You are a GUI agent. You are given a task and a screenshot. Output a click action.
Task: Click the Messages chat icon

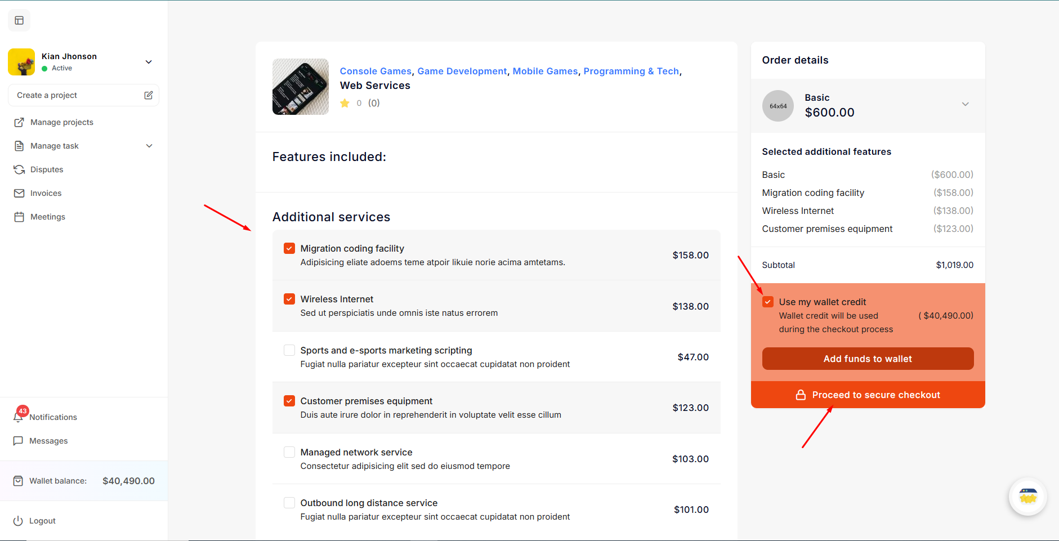[x=18, y=441]
